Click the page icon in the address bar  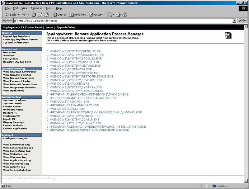pyautogui.click(x=16, y=21)
